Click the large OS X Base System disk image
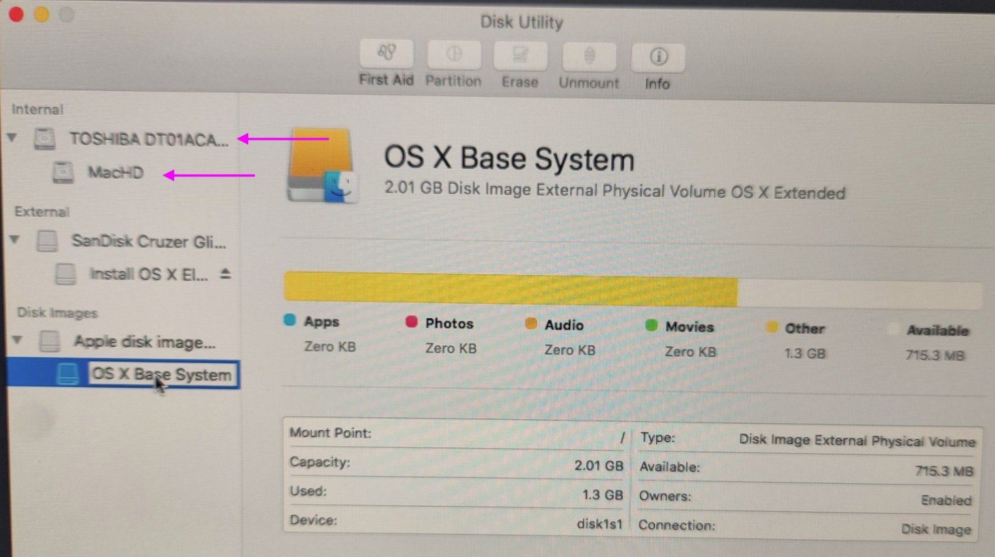 click(x=322, y=165)
